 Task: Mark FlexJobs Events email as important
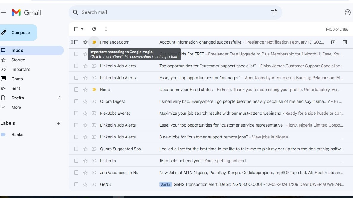[x=94, y=113]
